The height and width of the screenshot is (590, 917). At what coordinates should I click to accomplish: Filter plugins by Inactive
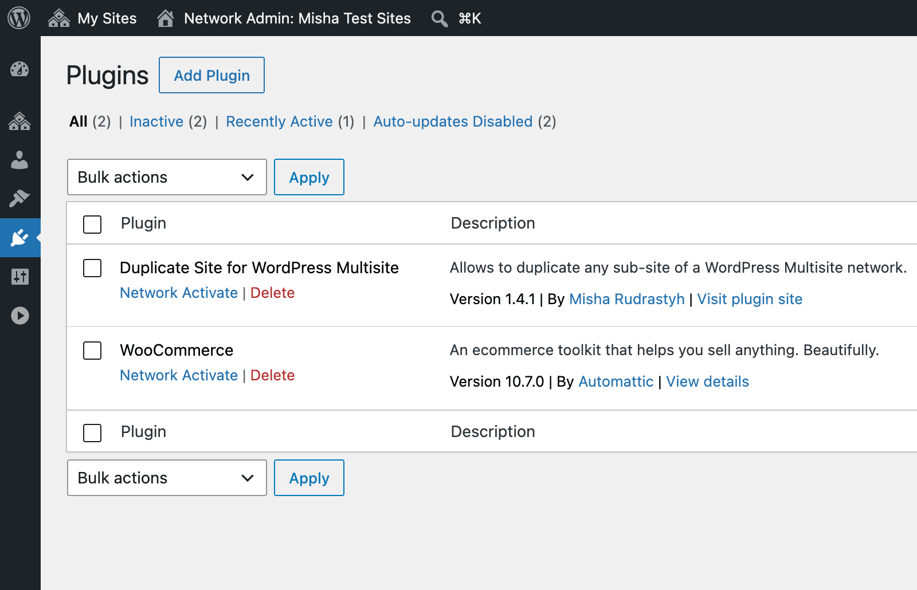[x=156, y=121]
